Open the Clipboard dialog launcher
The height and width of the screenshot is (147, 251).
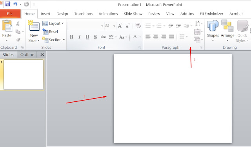(22, 48)
